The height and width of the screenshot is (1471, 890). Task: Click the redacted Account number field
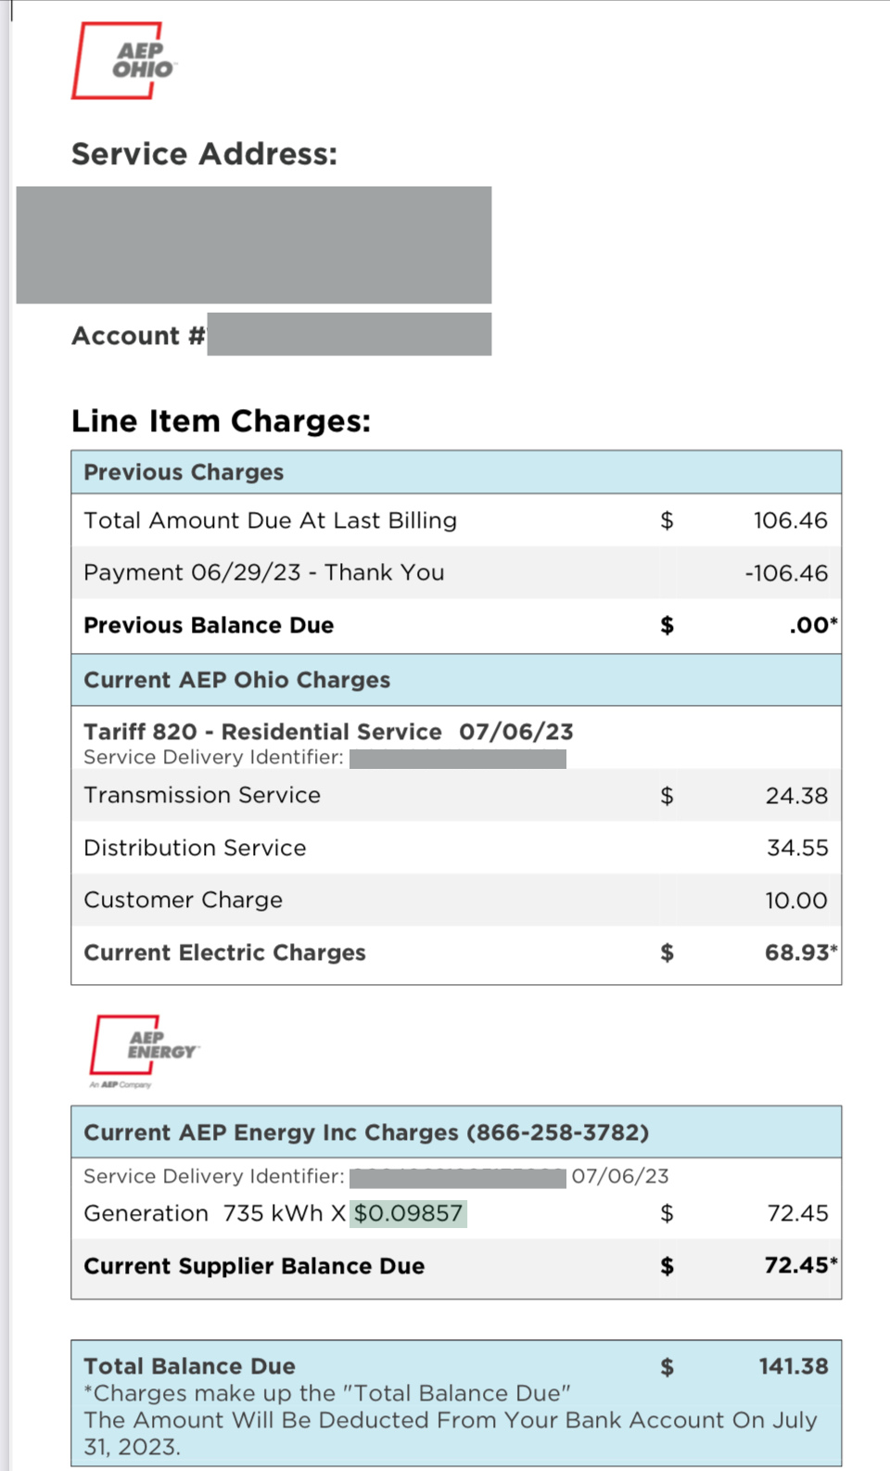(x=349, y=334)
